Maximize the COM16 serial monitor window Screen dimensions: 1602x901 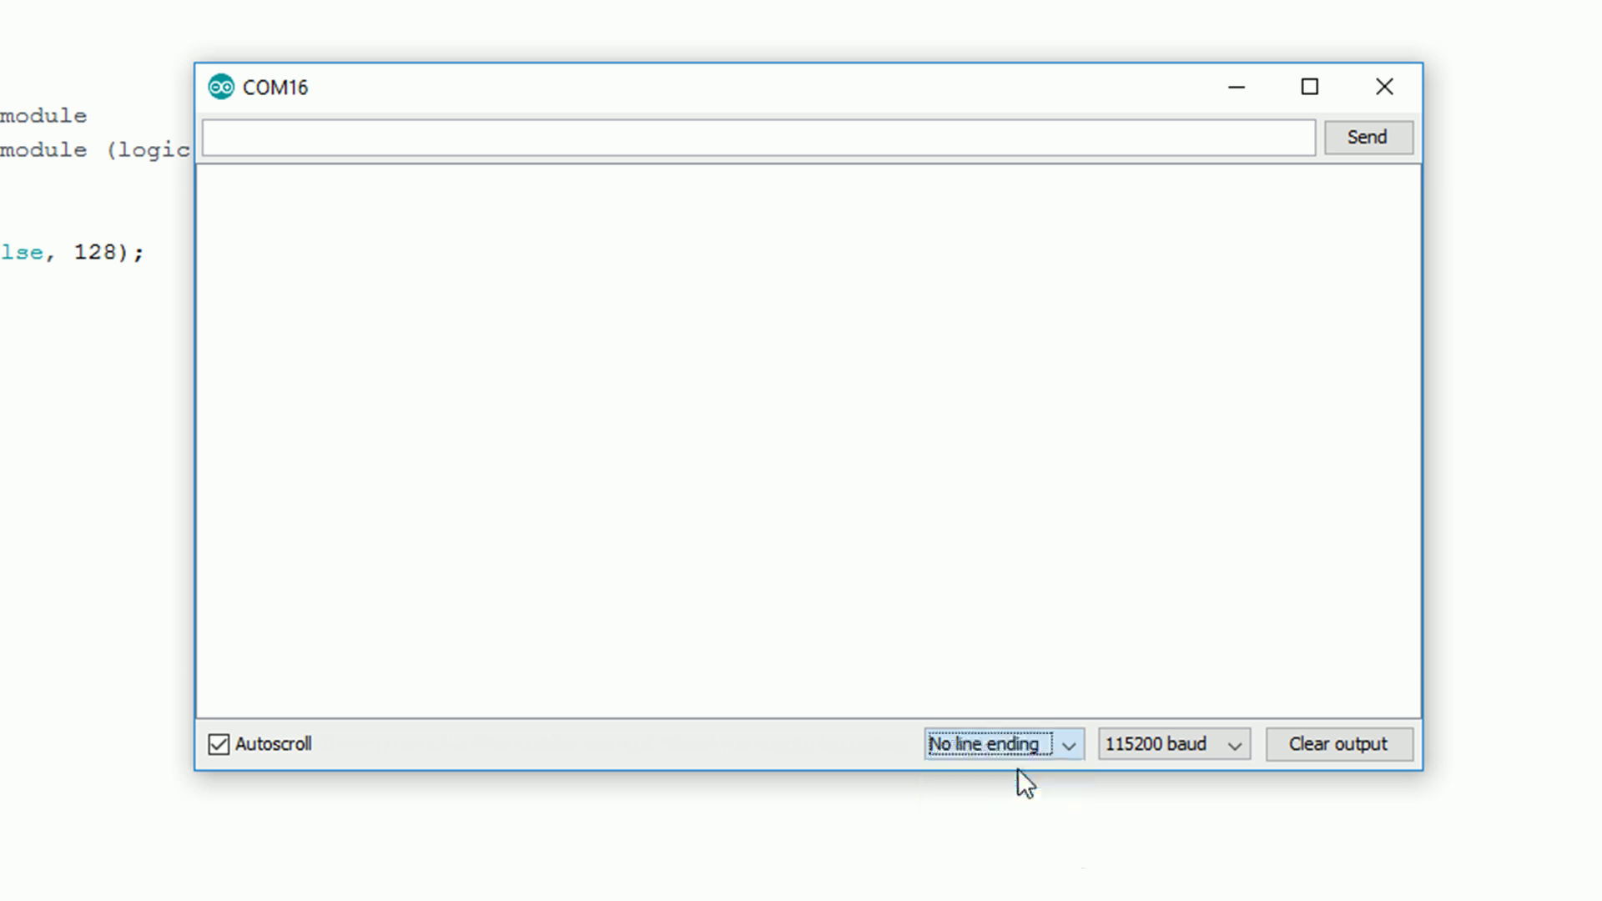click(1309, 86)
